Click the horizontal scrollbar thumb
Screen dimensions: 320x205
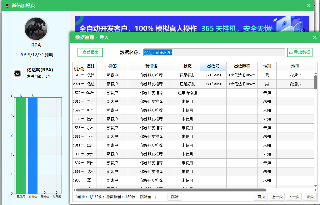[x=171, y=190]
